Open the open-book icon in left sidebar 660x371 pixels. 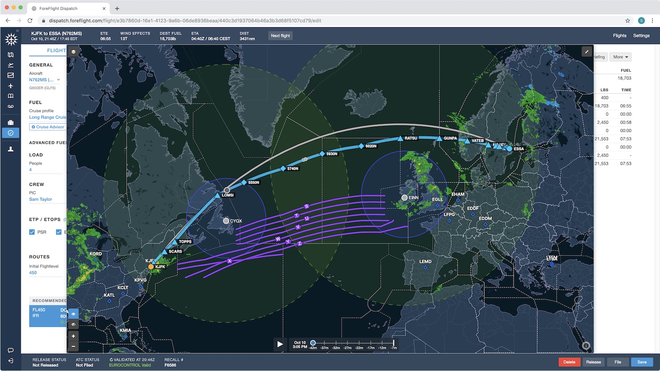pyautogui.click(x=11, y=96)
